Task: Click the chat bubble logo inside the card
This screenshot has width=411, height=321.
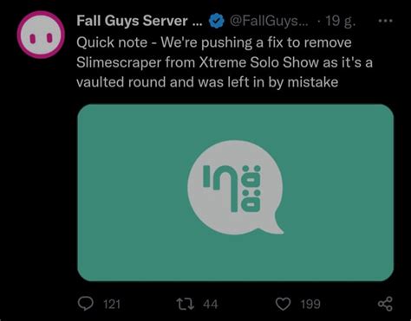Action: click(x=235, y=188)
